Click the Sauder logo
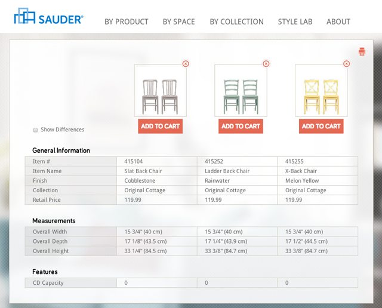 point(49,16)
